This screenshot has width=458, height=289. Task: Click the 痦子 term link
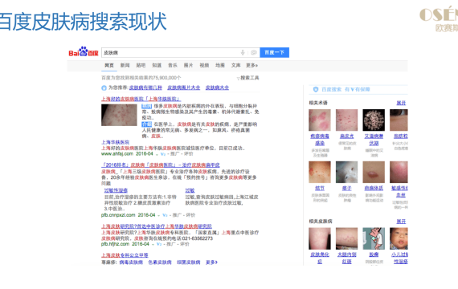tap(346, 189)
